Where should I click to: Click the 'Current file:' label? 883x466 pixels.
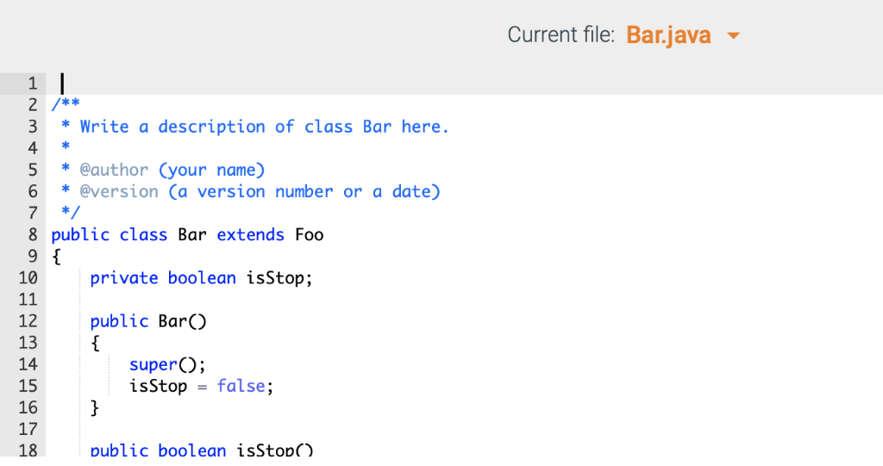point(560,35)
